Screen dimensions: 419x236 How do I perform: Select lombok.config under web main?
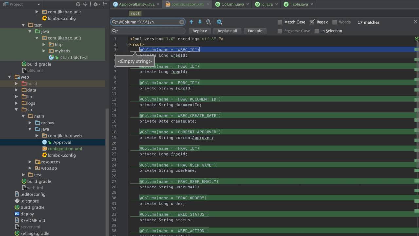tap(62, 155)
